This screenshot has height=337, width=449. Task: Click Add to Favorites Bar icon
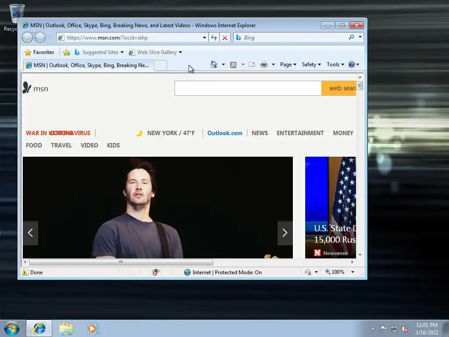coord(67,52)
